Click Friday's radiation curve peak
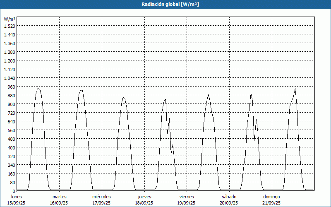Image resolution: width=331 pixels, height=207 pixels. click(209, 95)
